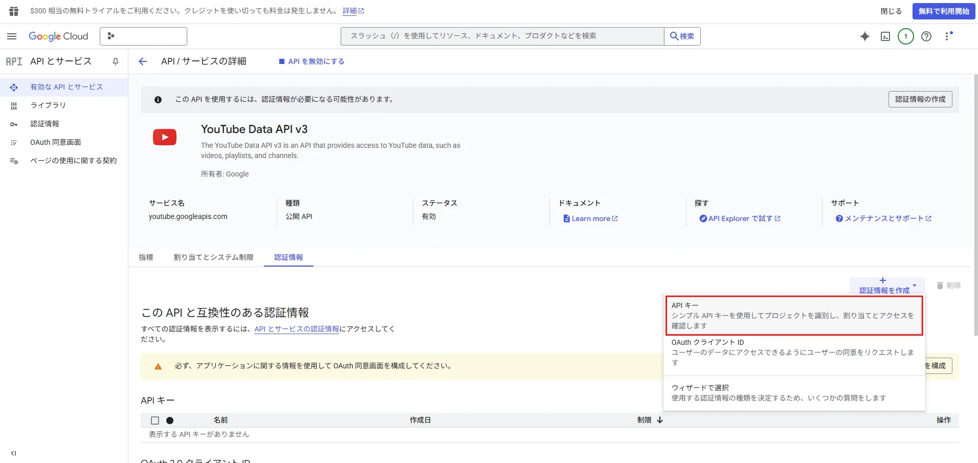Switch to the 指標 tab
This screenshot has width=978, height=463.
(146, 257)
